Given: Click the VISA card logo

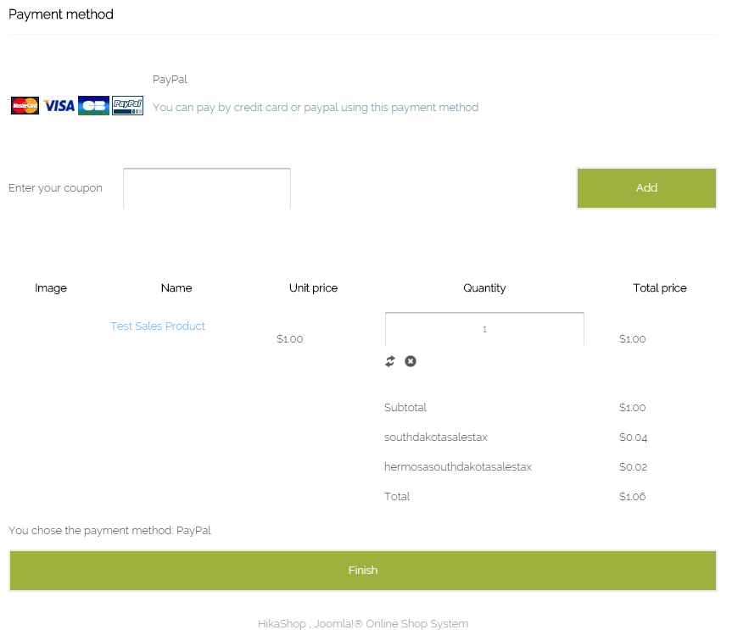Looking at the screenshot, I should pyautogui.click(x=59, y=106).
